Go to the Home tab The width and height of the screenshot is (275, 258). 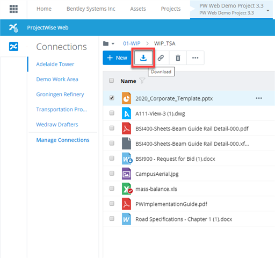coord(44,9)
